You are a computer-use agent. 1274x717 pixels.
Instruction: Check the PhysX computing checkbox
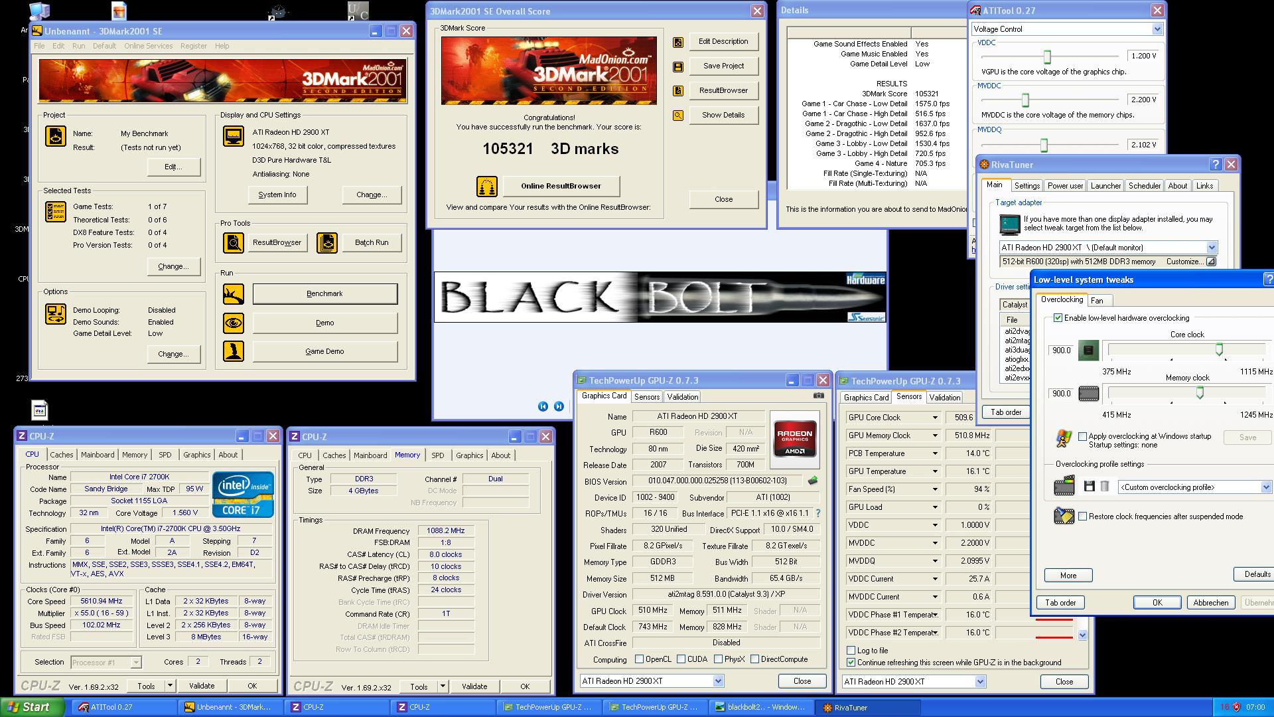tap(718, 659)
